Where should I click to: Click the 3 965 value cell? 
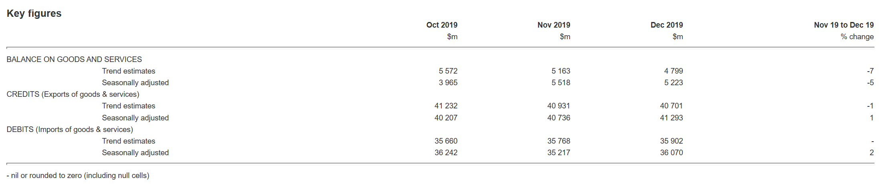(448, 82)
